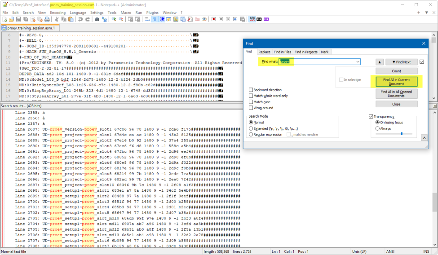Screen dimensions: 438x255
Task: Click the Run Macro Multiple Times icon
Action: [x=235, y=19]
